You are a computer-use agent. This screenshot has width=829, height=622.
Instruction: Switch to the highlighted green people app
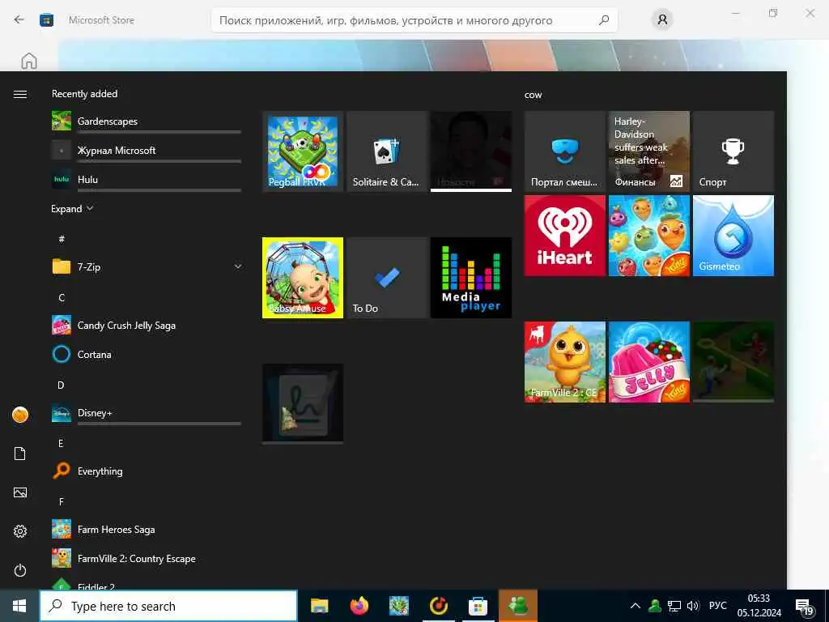pos(518,606)
